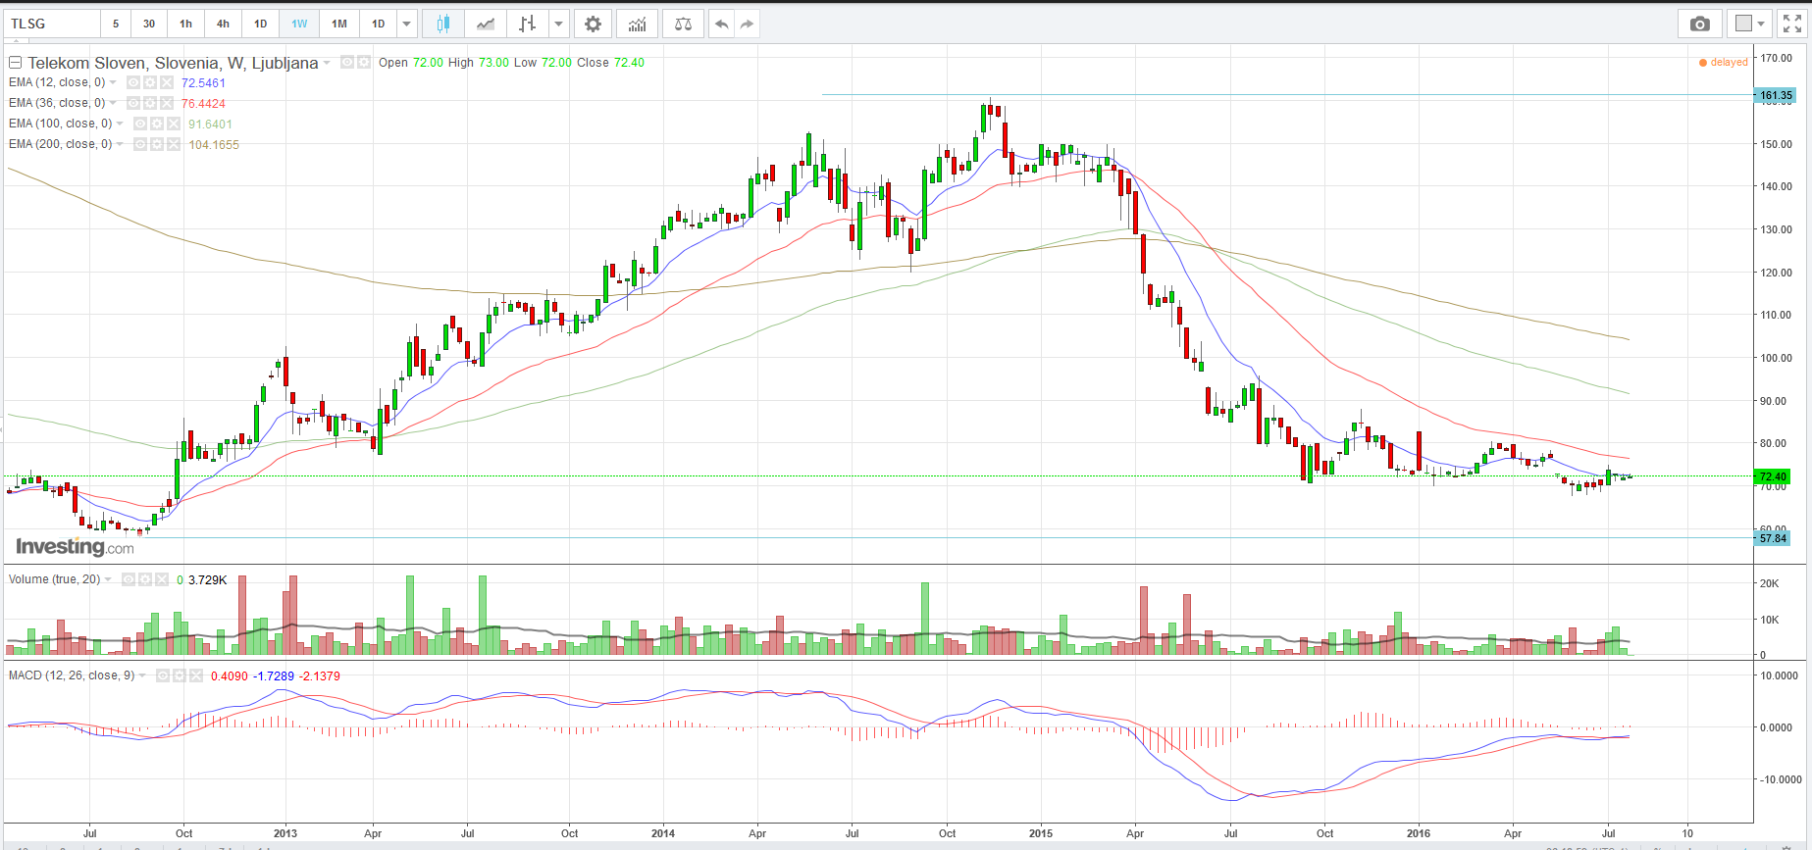
Task: Open format gear for the Volume indicator
Action: (145, 579)
